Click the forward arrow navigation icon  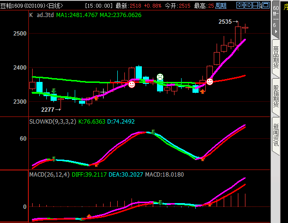click(248, 5)
